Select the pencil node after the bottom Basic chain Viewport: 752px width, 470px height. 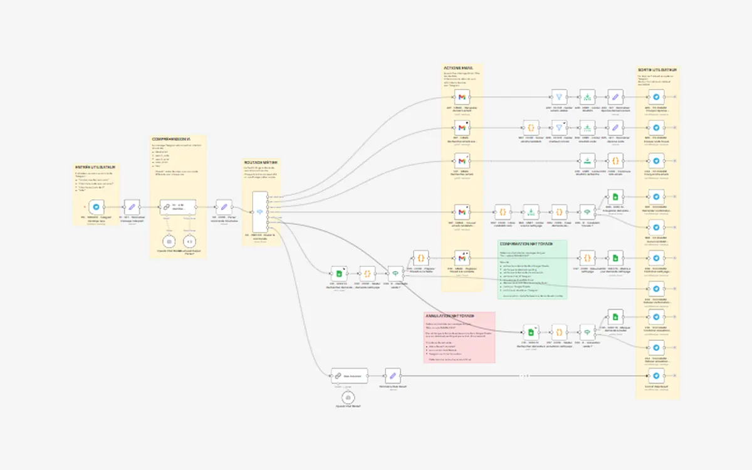click(393, 376)
